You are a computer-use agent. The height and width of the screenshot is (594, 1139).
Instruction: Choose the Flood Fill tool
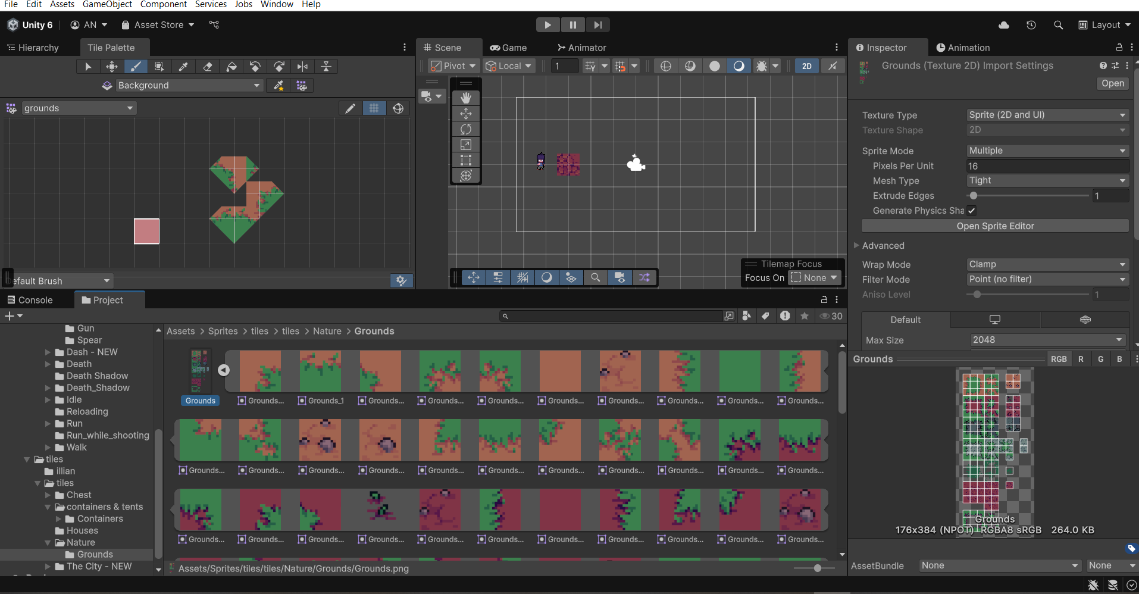coord(231,66)
